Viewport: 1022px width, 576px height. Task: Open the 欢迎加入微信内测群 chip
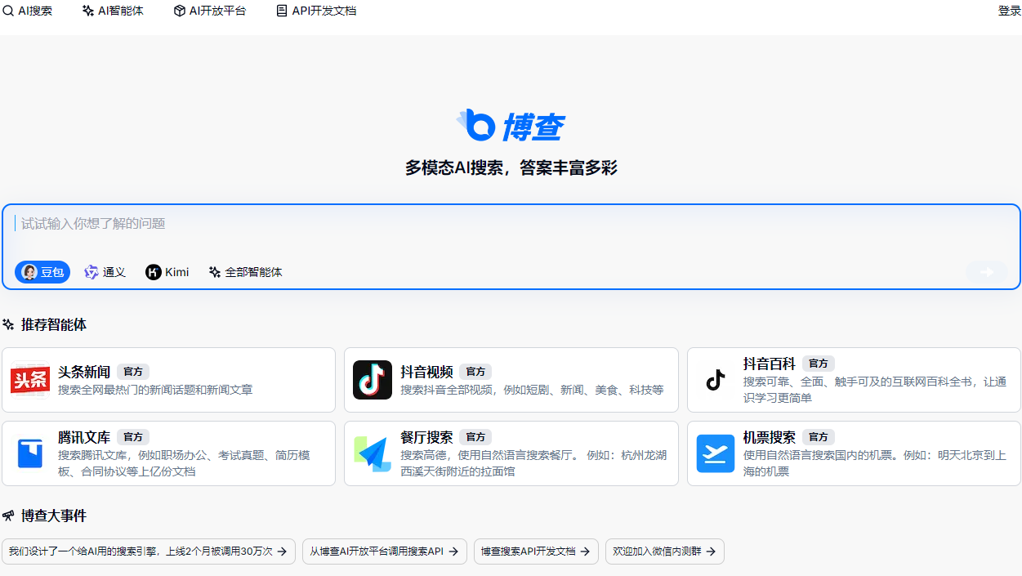coord(664,551)
